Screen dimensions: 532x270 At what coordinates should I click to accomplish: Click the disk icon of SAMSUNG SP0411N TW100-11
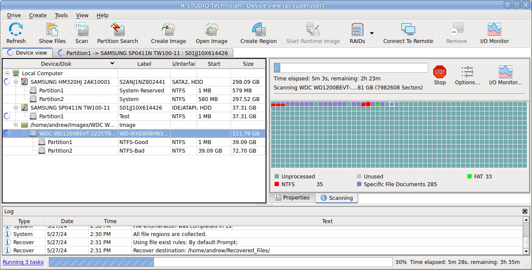[x=25, y=107]
